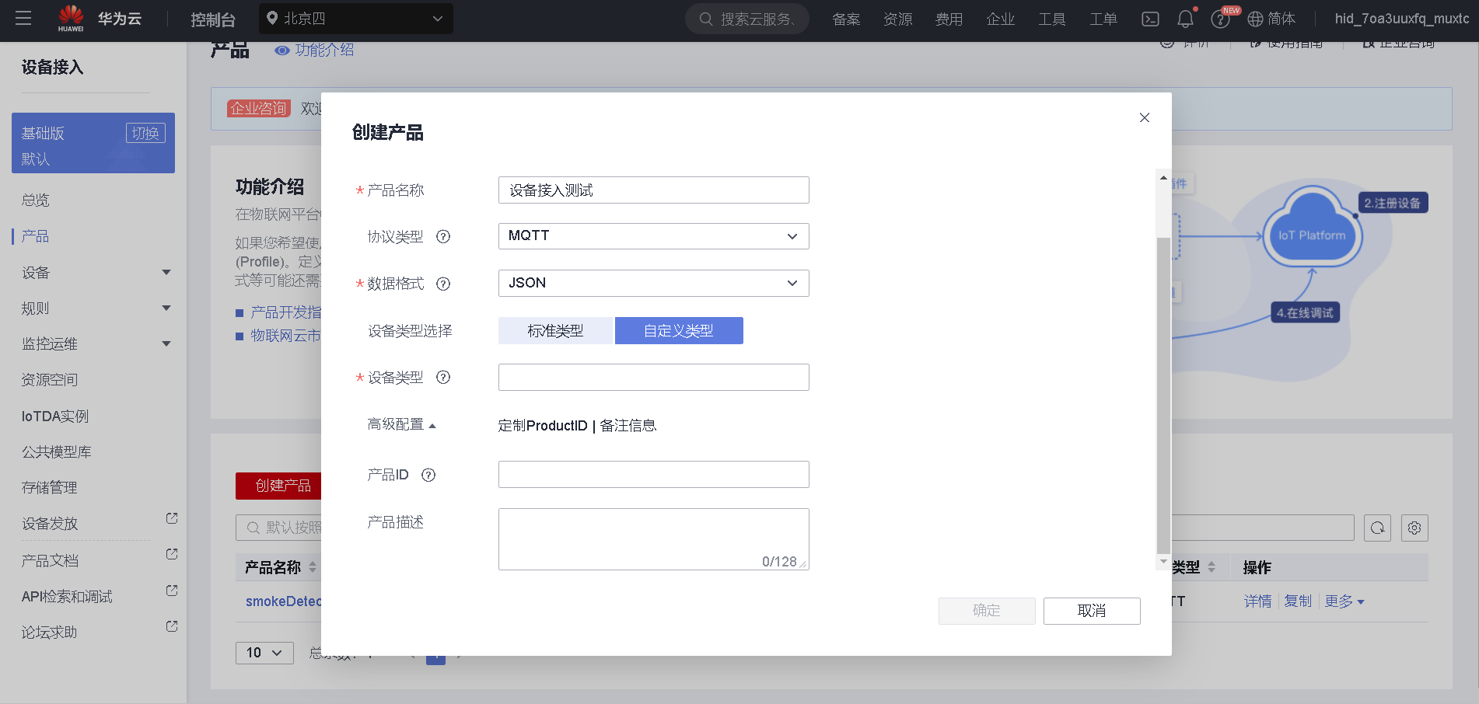
Task: Open the page size 10 dropdown
Action: 264,653
